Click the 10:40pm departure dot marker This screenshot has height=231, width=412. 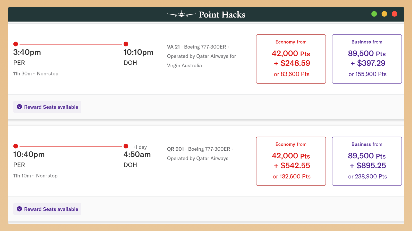(16, 146)
